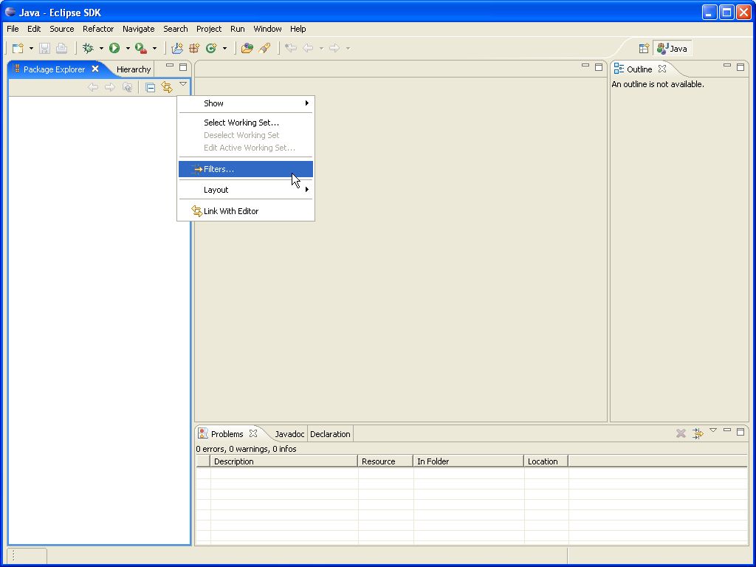Open the New Java Class dropdown arrow
This screenshot has height=567, width=756.
[x=224, y=49]
